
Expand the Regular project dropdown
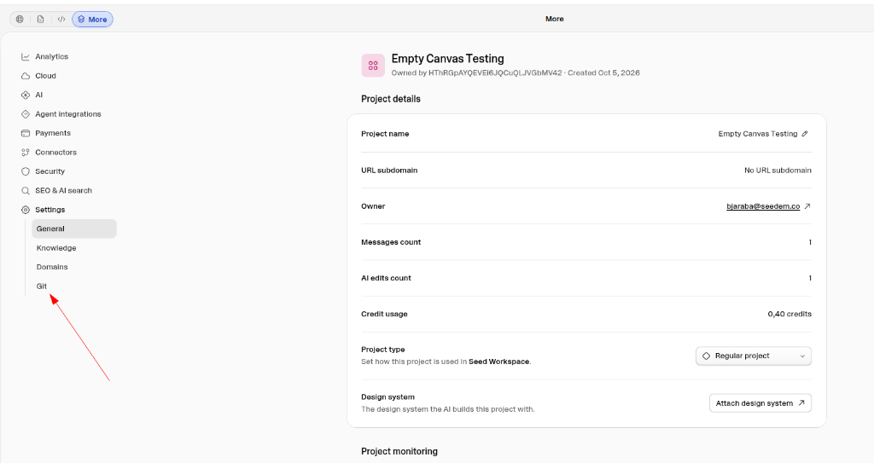pos(754,356)
